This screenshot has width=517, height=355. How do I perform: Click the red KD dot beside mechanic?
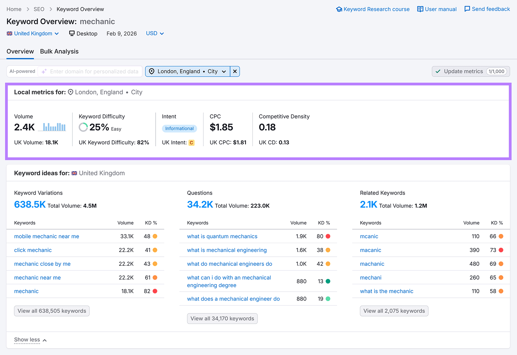[155, 291]
